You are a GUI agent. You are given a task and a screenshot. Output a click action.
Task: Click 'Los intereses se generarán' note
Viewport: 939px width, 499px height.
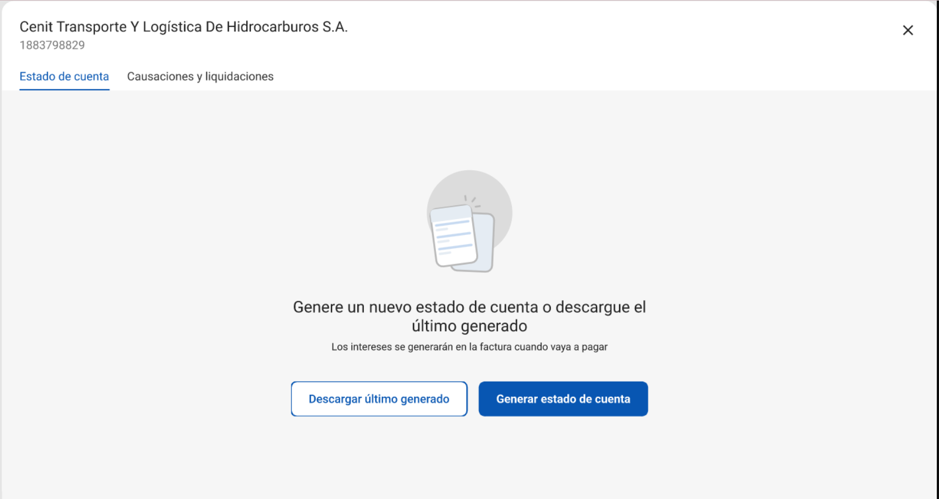tap(469, 347)
